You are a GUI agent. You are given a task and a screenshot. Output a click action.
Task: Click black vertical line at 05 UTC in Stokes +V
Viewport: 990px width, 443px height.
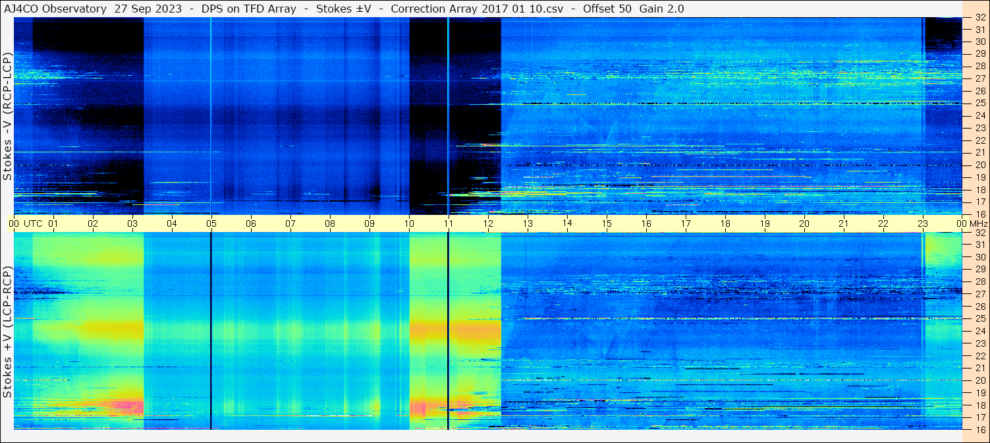tap(211, 331)
